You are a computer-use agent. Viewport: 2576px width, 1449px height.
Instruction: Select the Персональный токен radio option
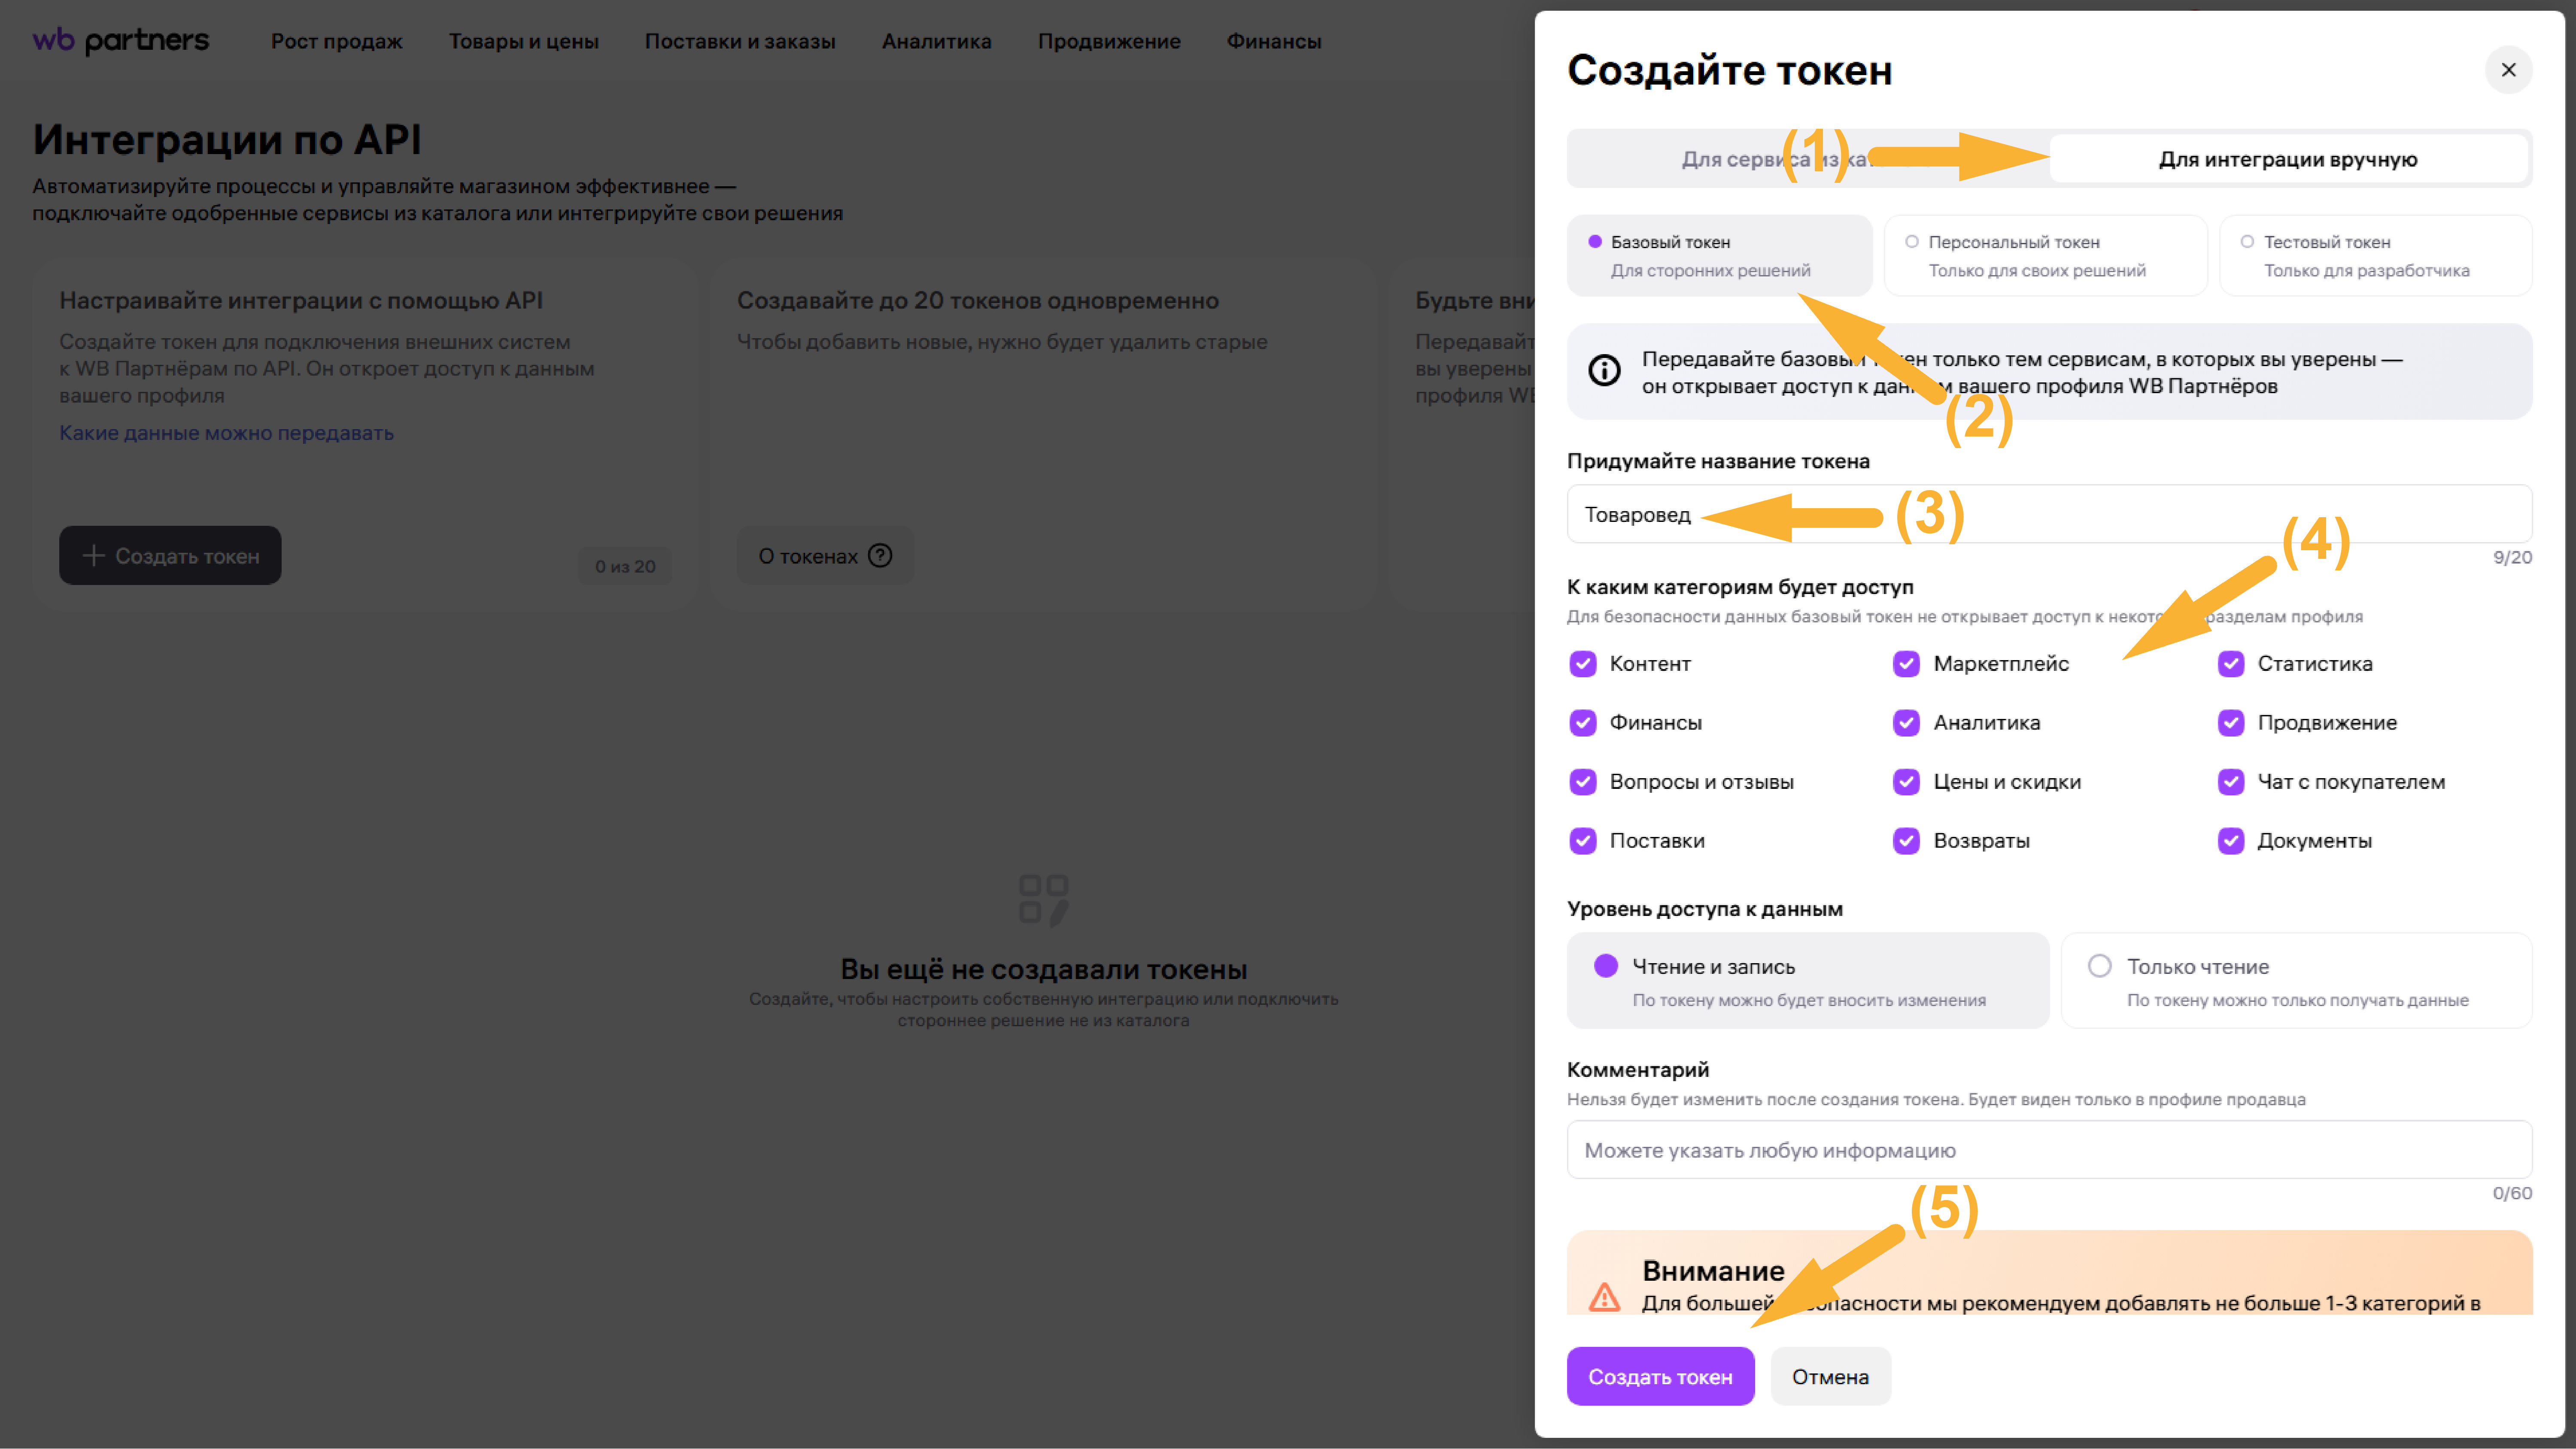(1912, 242)
